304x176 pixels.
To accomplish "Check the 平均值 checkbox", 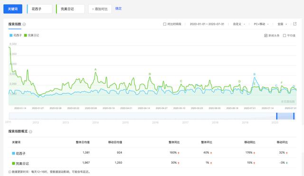I will pyautogui.click(x=285, y=36).
